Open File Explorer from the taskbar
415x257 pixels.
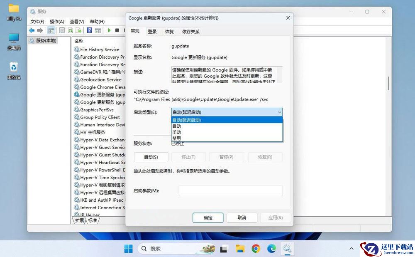pos(240,249)
